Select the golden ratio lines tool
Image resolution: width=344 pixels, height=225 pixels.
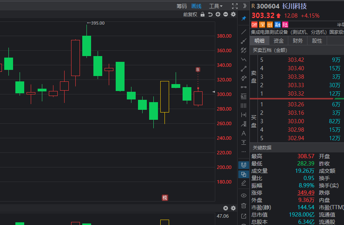[244, 96]
